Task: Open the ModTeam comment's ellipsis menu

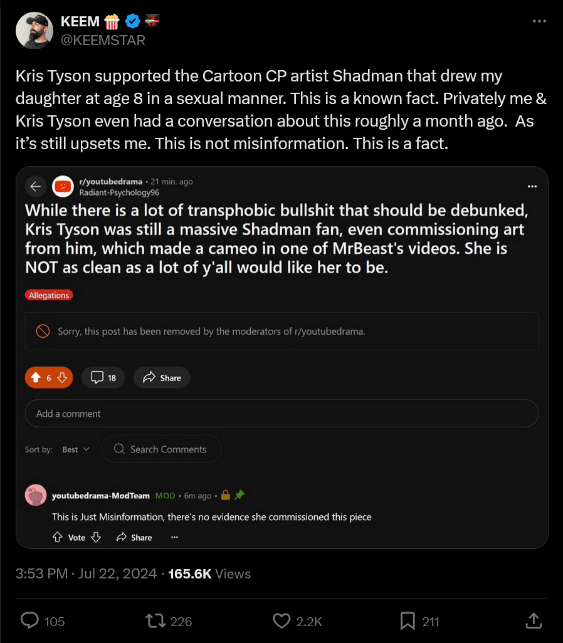Action: click(174, 537)
